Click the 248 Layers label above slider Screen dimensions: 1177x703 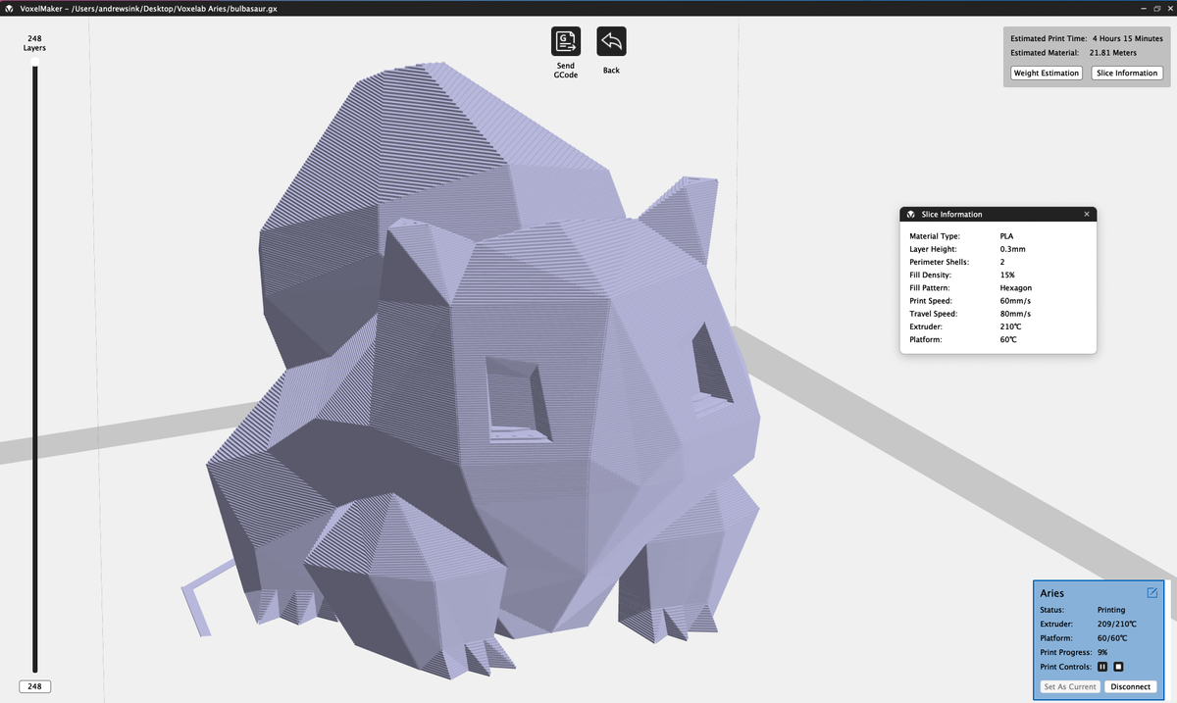click(34, 42)
